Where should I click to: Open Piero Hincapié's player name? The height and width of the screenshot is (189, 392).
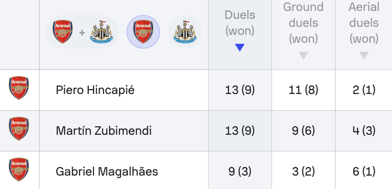pyautogui.click(x=95, y=90)
